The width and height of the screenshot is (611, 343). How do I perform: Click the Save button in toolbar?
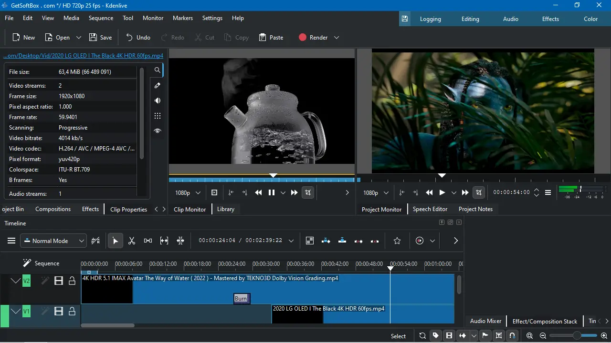click(x=100, y=37)
